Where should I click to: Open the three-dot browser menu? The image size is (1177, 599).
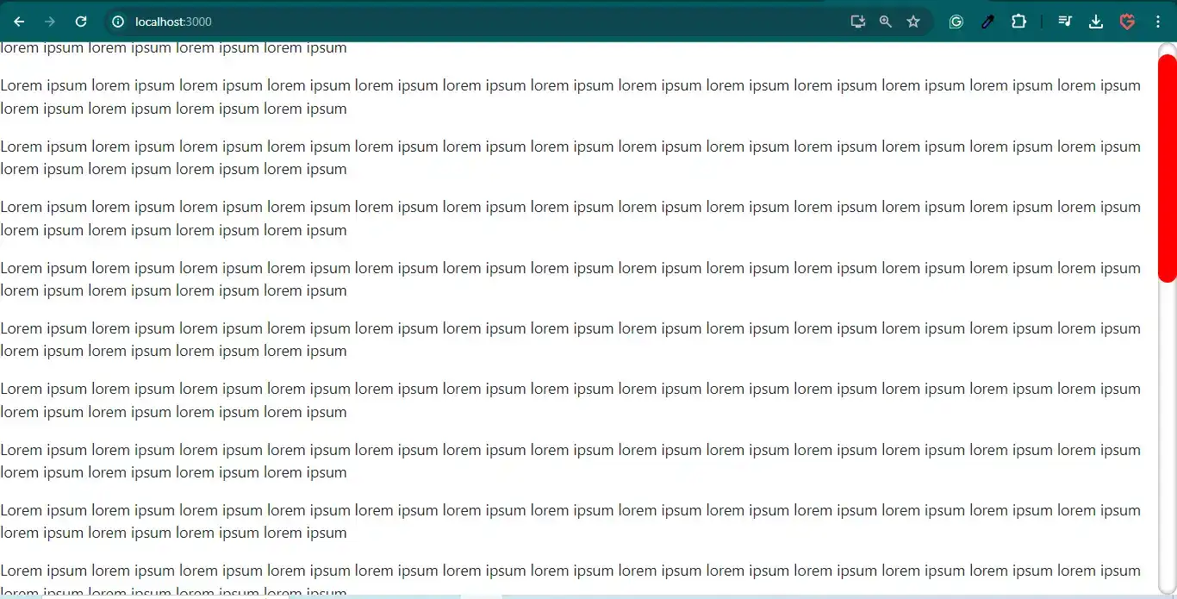click(1156, 22)
